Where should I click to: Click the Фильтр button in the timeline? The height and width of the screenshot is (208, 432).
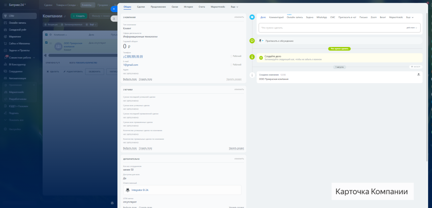click(x=416, y=67)
